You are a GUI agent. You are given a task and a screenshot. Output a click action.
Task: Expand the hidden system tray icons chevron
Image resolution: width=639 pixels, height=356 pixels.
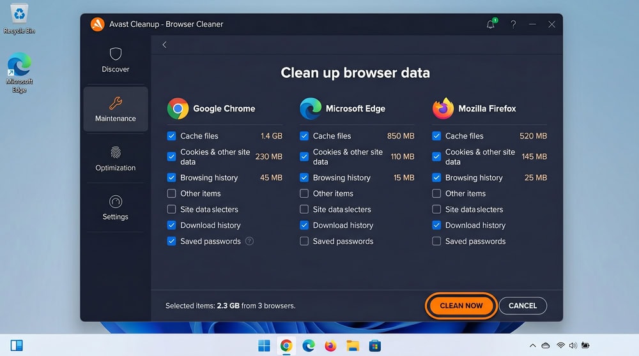pos(533,345)
